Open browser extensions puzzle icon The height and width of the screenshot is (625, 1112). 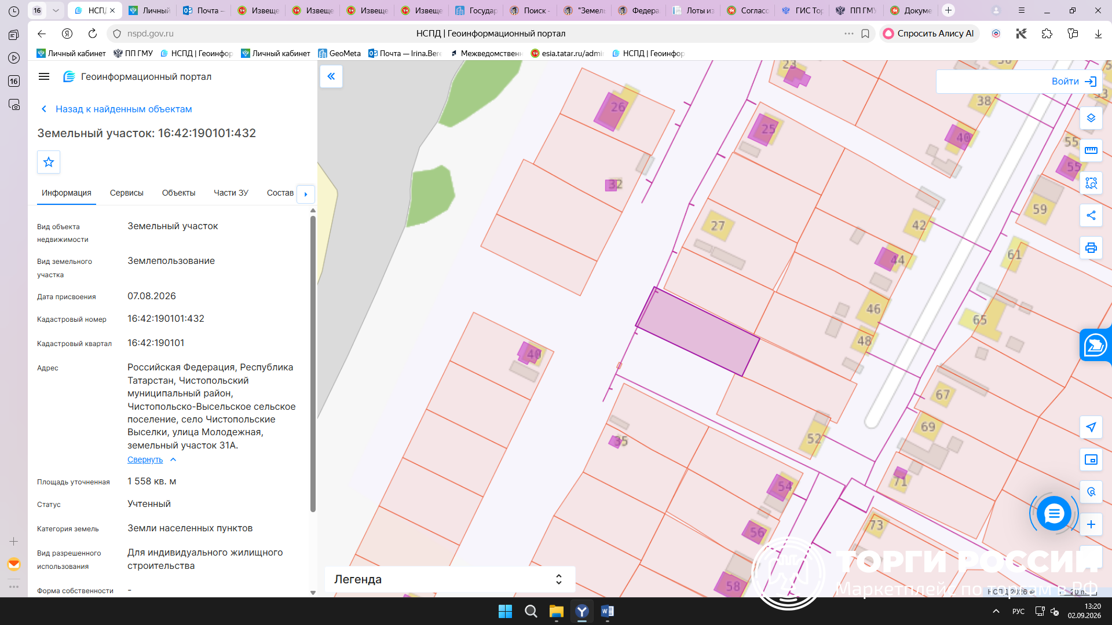pyautogui.click(x=1047, y=34)
